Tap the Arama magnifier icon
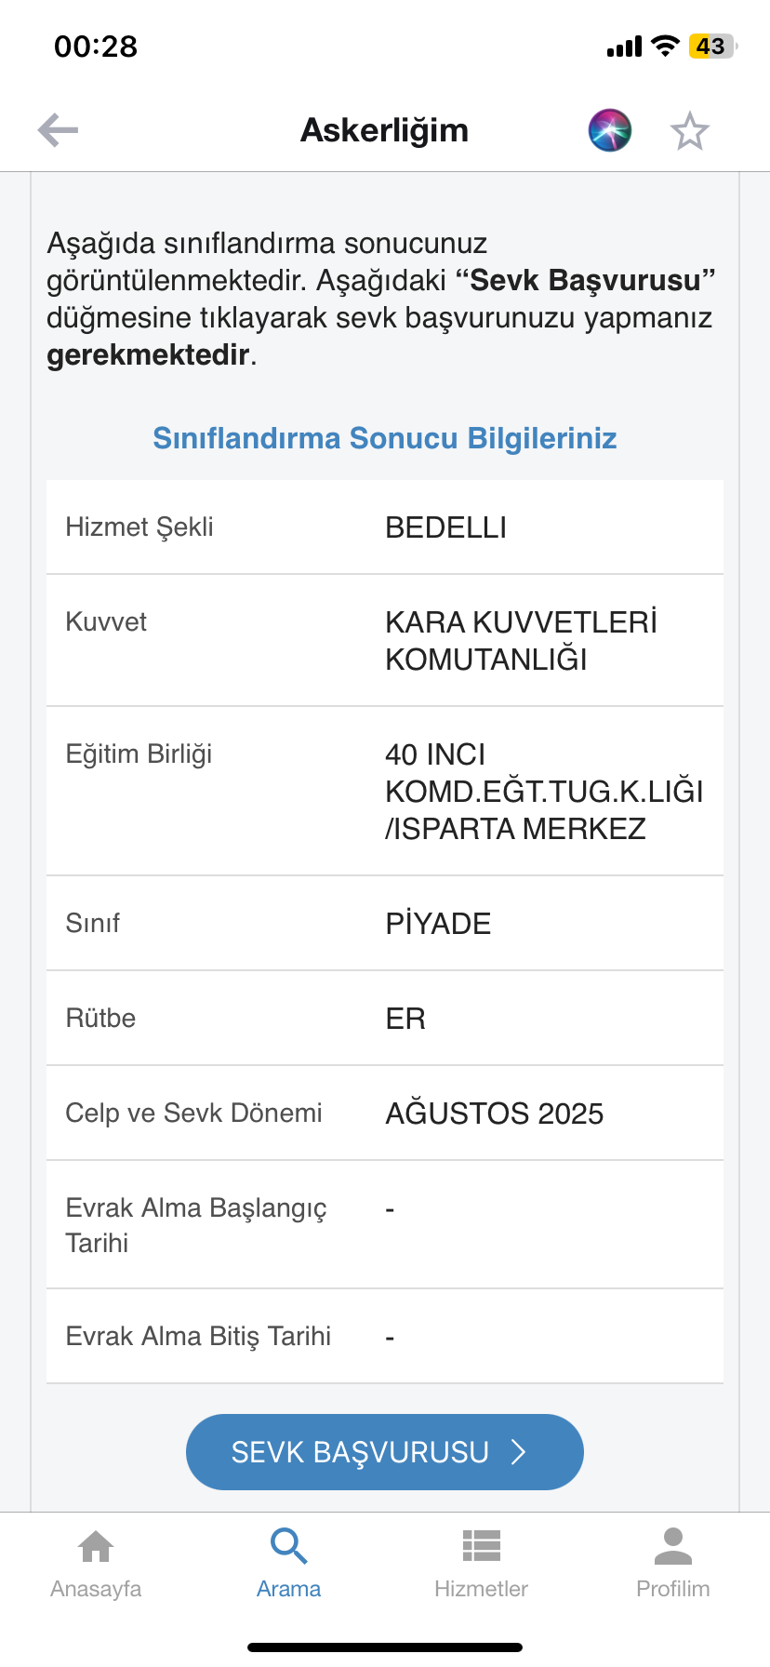This screenshot has height=1667, width=770. tap(288, 1546)
